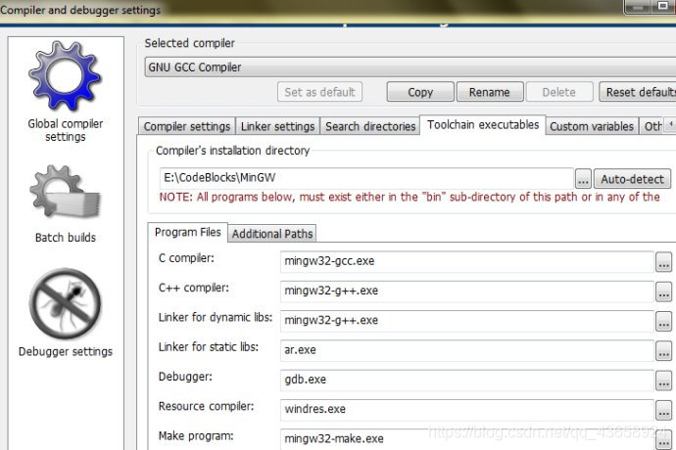Click the Batch builds label
This screenshot has width=676, height=450.
pyautogui.click(x=66, y=238)
